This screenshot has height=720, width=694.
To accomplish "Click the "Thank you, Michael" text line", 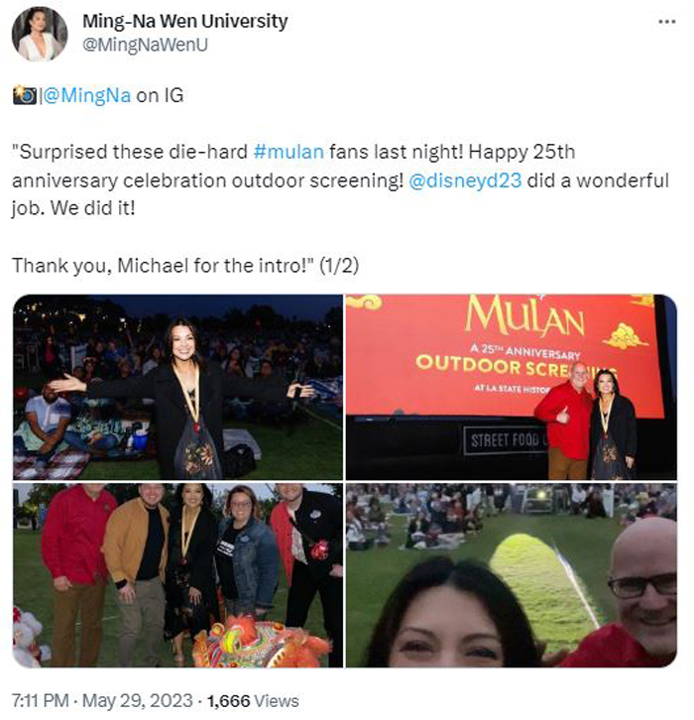I will [185, 266].
